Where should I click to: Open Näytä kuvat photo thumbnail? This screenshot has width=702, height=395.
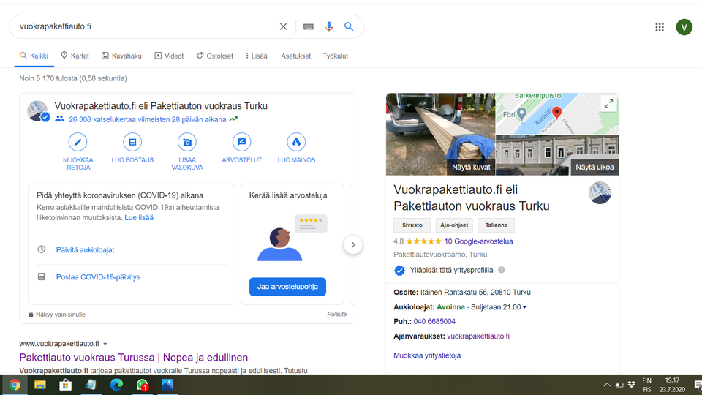pos(440,134)
